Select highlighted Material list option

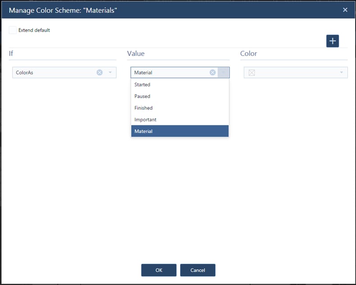coord(180,131)
